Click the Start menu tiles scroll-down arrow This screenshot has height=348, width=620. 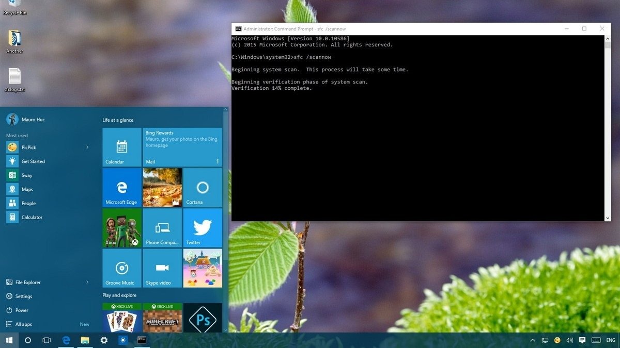coord(225,329)
